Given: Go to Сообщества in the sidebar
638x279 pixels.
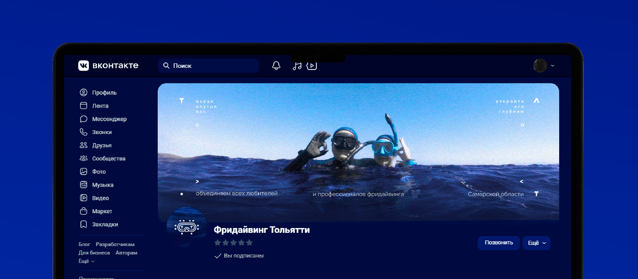Looking at the screenshot, I should (108, 159).
